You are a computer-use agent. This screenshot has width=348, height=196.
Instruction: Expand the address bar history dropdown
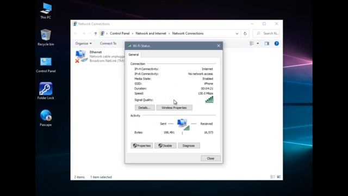click(237, 34)
